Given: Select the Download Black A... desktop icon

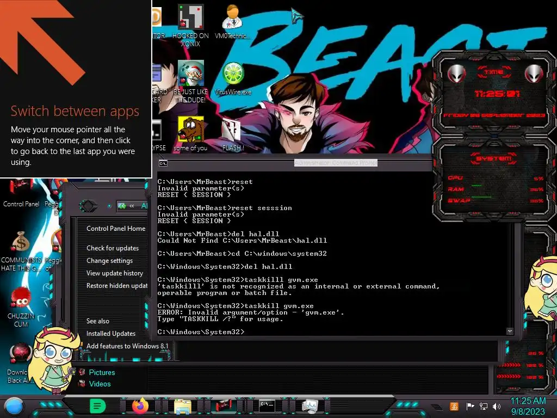Looking at the screenshot, I should pyautogui.click(x=20, y=363).
